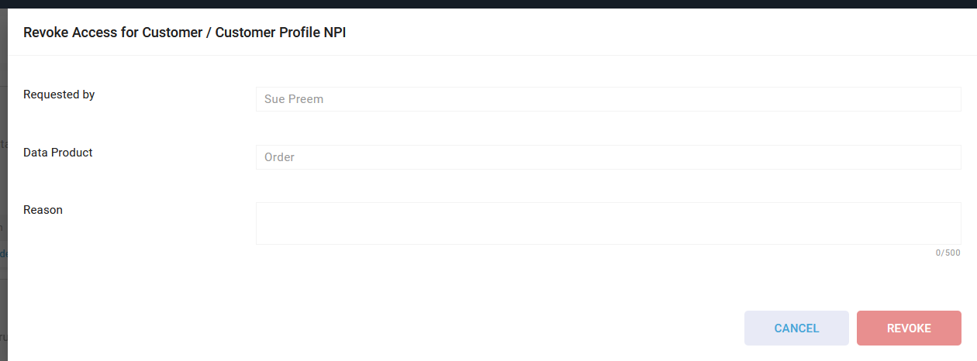This screenshot has width=977, height=361.
Task: Click the Revoke Access dialog title
Action: point(185,33)
